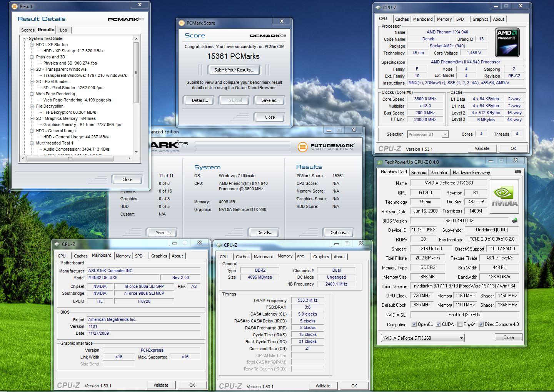Open the Sensors tab in GPU-Z
Image resolution: width=554 pixels, height=392 pixels.
[x=419, y=173]
